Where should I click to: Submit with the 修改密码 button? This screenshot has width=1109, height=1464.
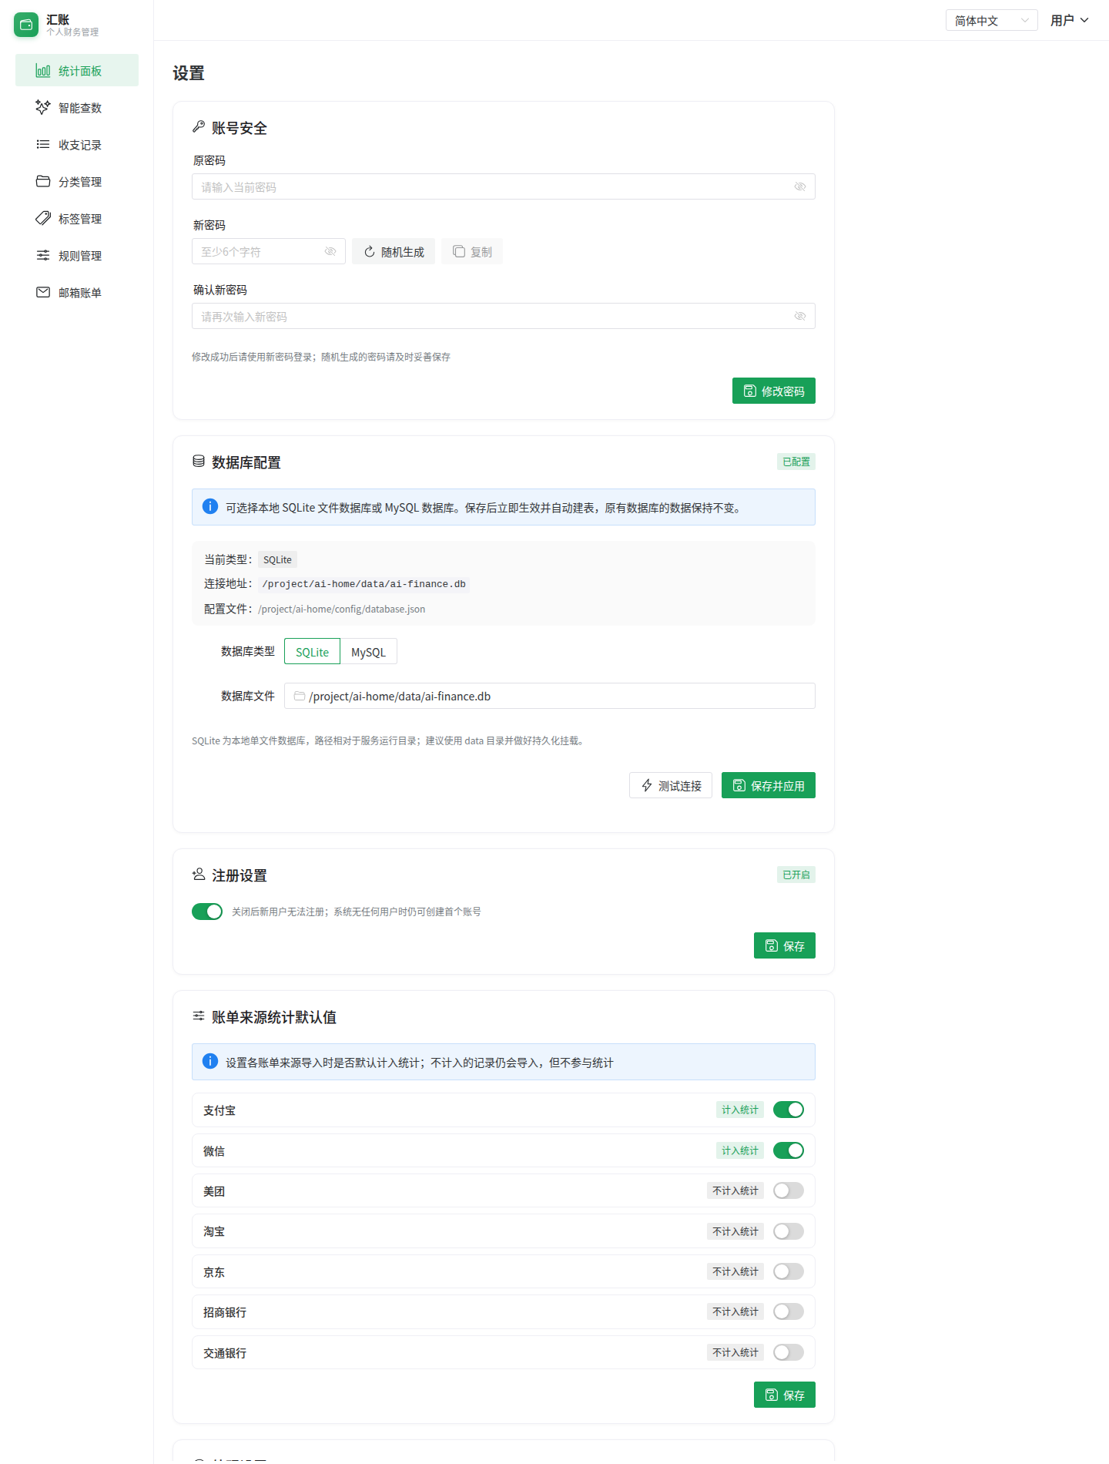(774, 391)
